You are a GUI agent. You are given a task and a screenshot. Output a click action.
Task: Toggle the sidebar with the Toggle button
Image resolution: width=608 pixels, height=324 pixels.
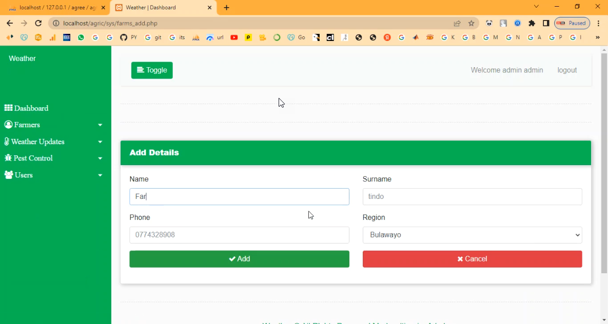point(152,70)
